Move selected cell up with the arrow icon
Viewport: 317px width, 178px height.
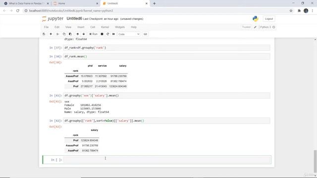78,34
